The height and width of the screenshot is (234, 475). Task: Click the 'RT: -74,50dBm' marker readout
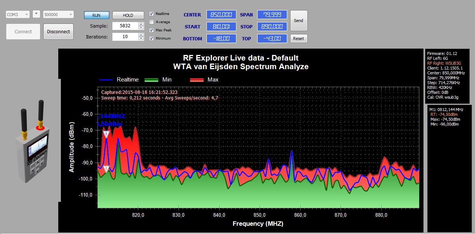444,114
